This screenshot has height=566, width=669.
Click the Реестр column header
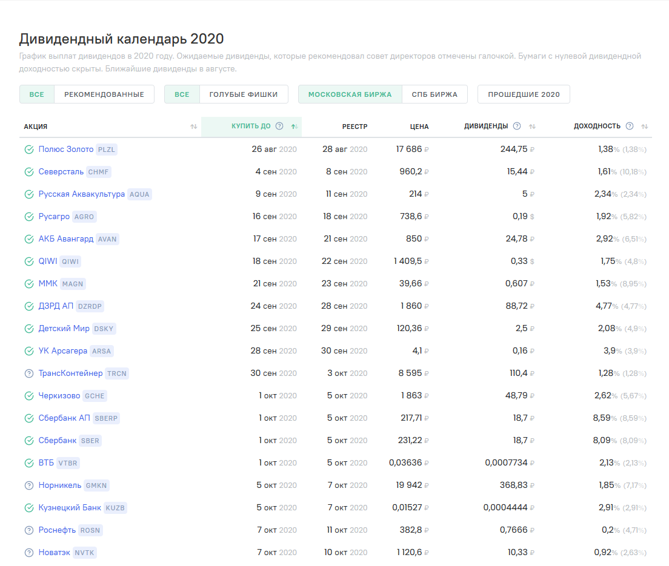(x=354, y=127)
